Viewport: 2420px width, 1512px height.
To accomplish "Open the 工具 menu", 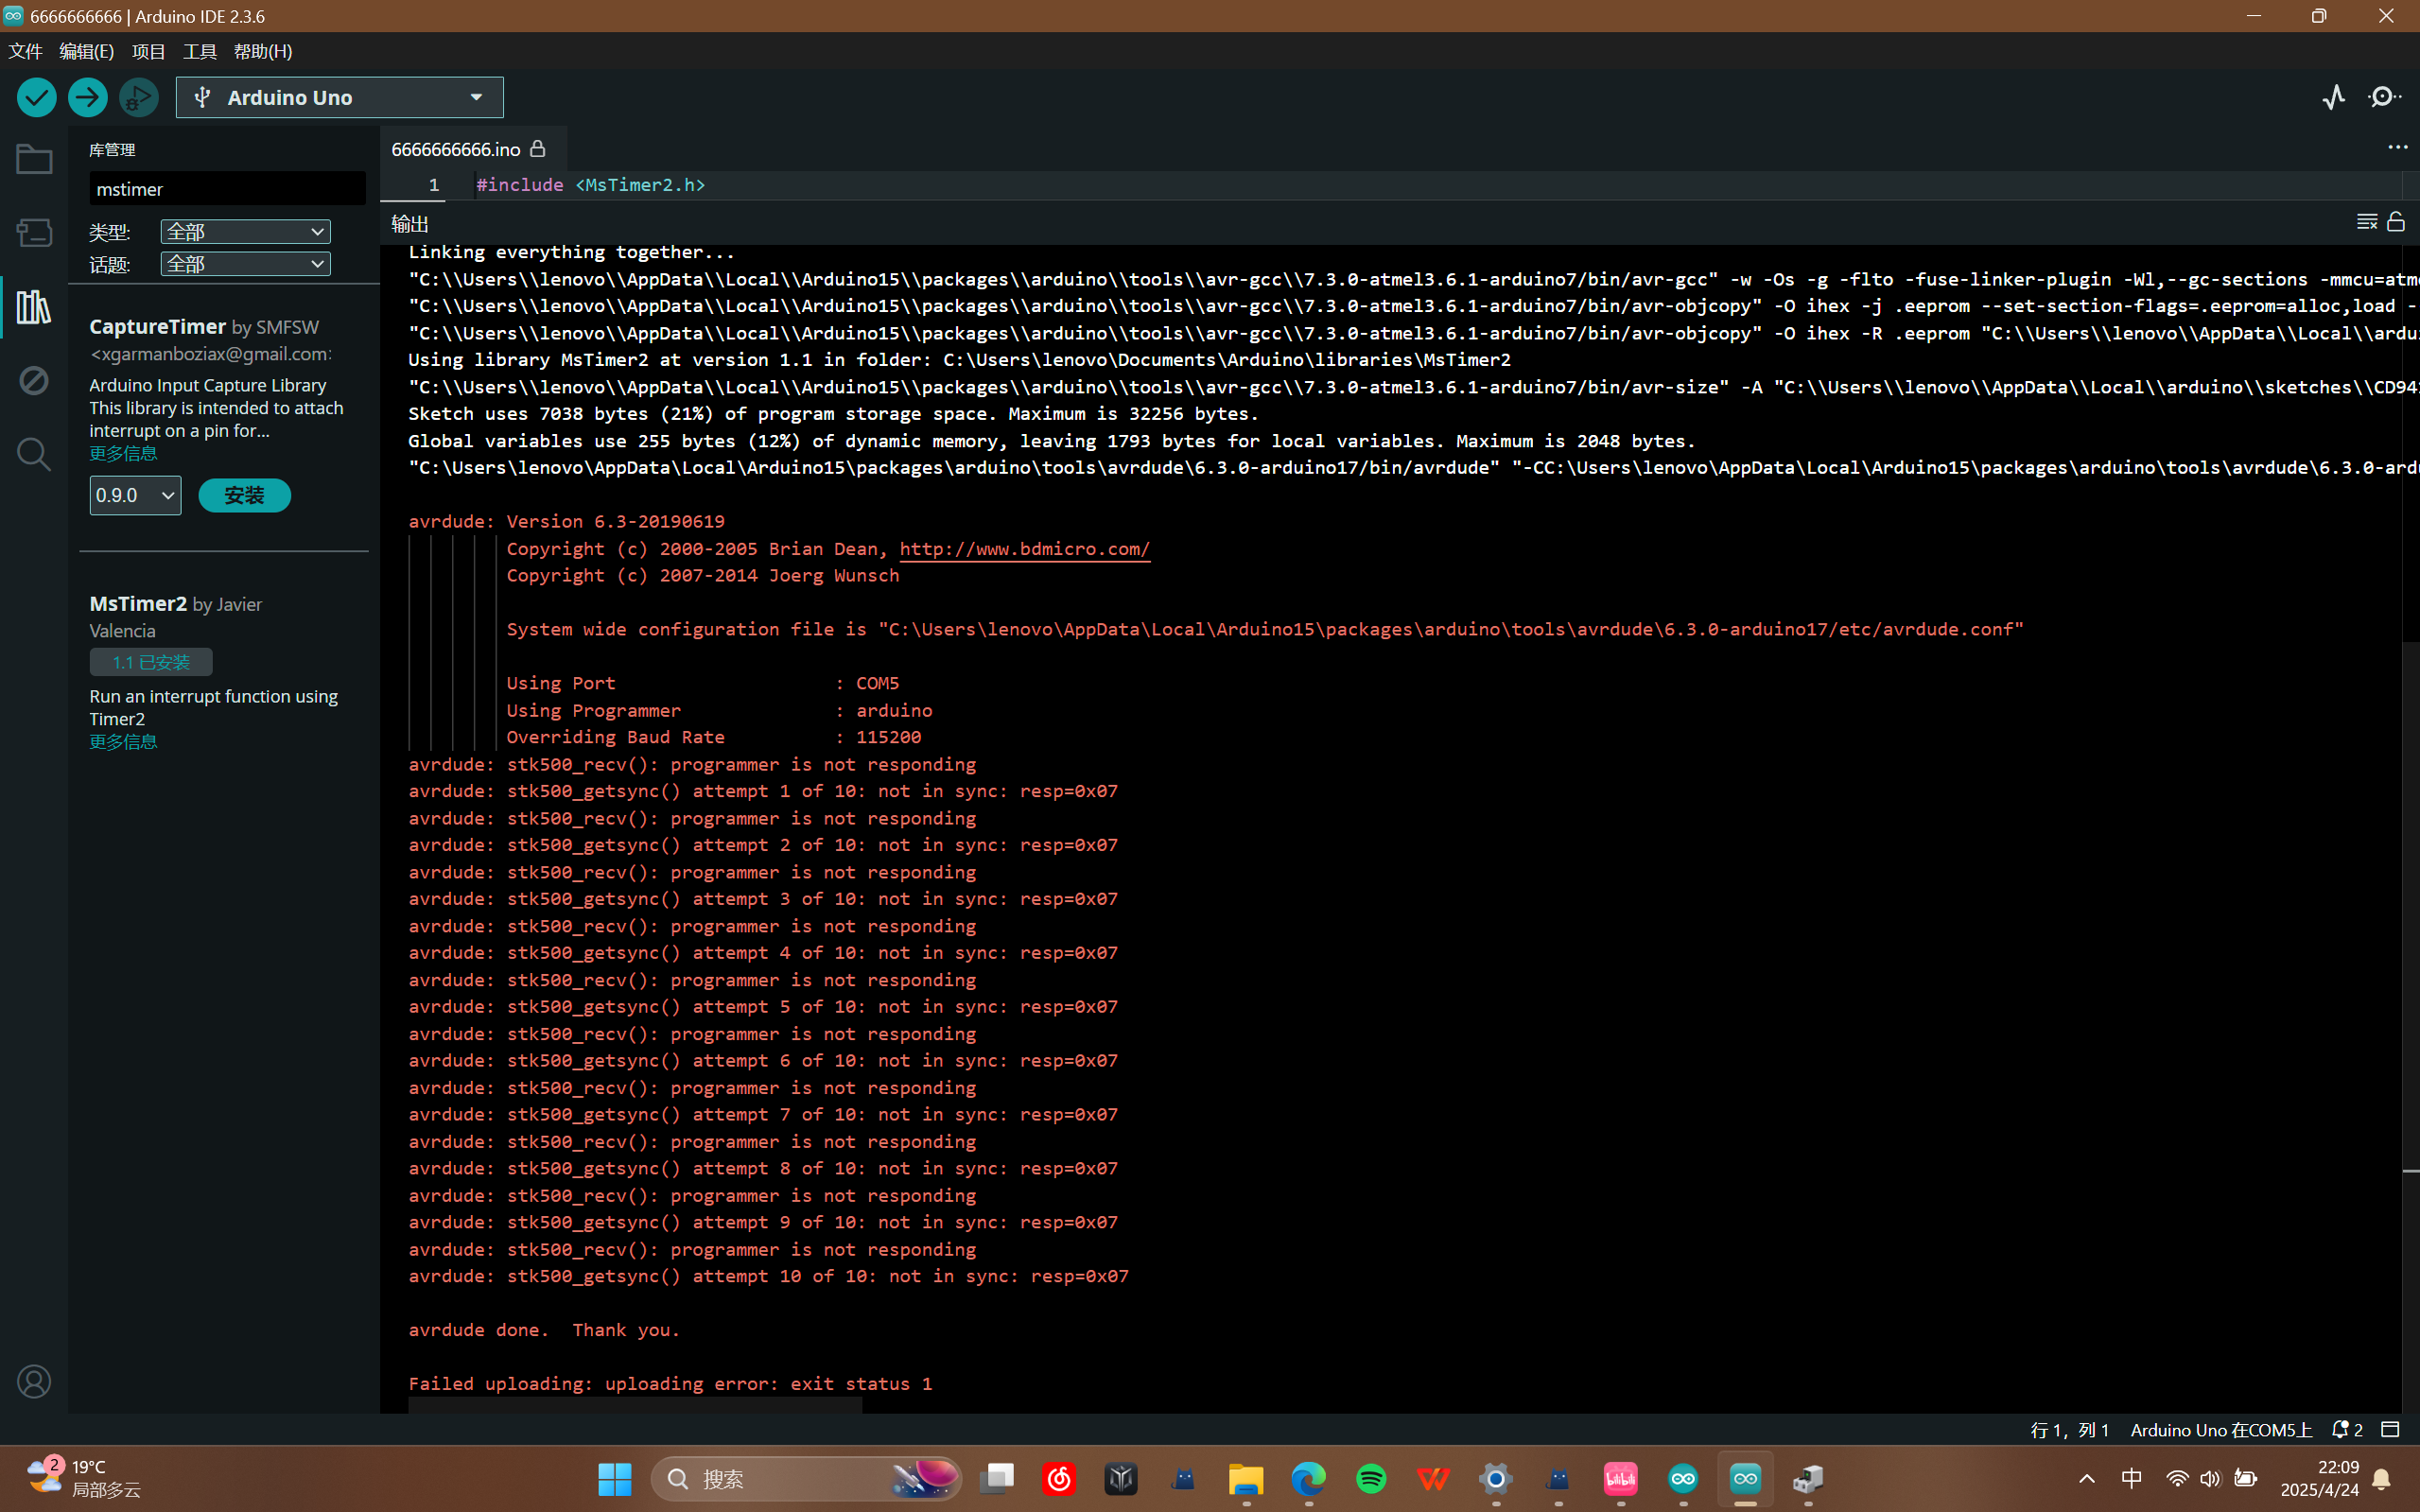I will 199,51.
